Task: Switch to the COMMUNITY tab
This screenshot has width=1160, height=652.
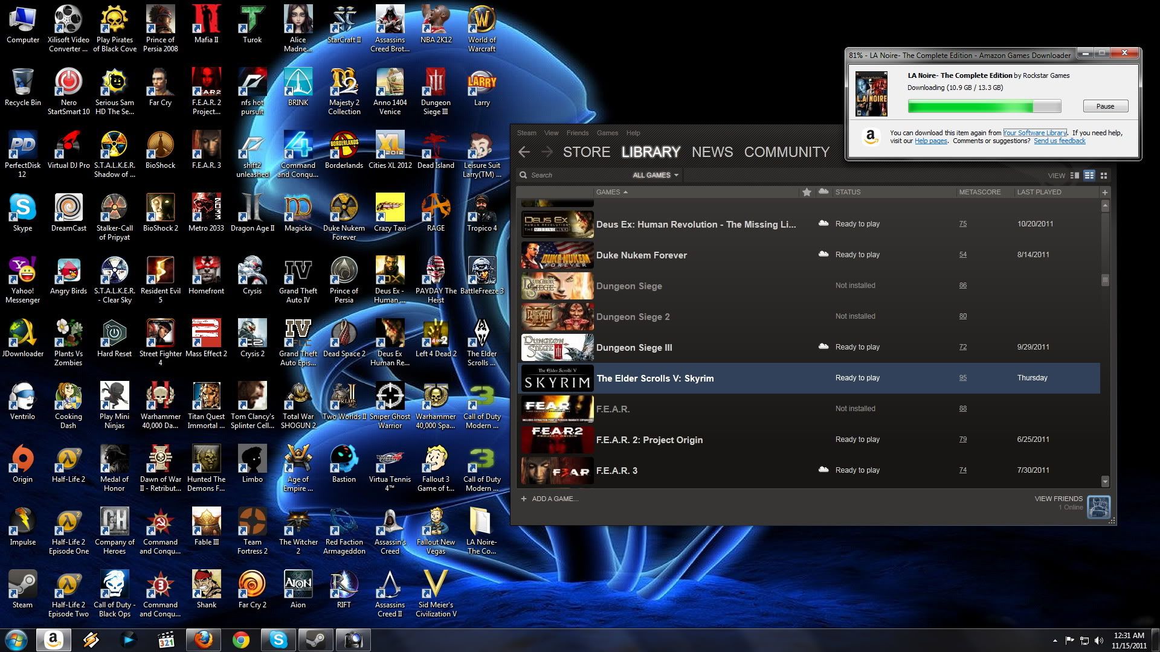Action: pos(787,152)
